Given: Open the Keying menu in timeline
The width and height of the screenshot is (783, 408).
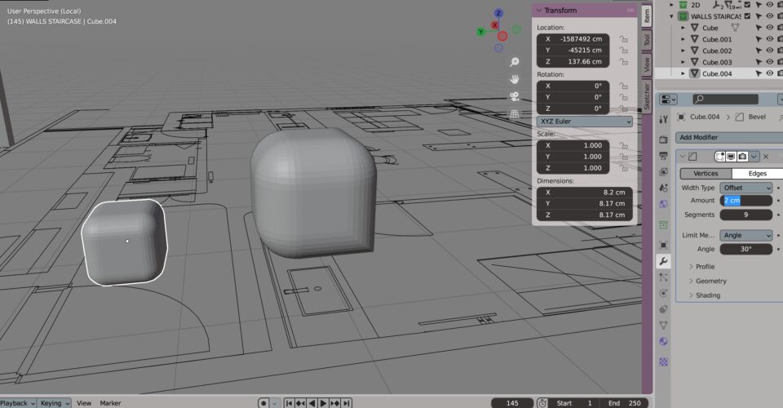Looking at the screenshot, I should pos(55,403).
